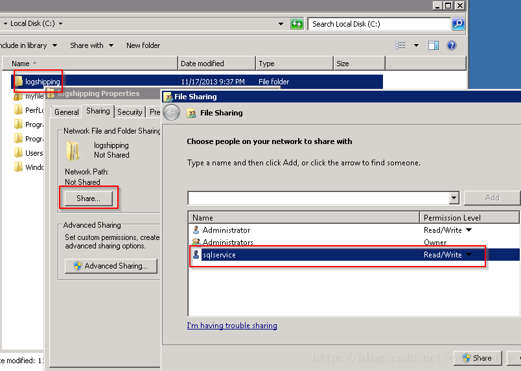521x371 pixels.
Task: Click the sqlservice user icon in share list
Action: 196,255
